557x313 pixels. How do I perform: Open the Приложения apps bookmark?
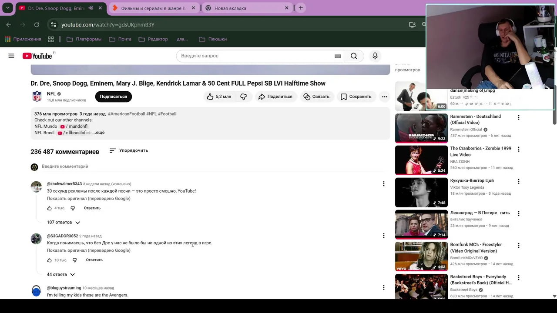23,39
